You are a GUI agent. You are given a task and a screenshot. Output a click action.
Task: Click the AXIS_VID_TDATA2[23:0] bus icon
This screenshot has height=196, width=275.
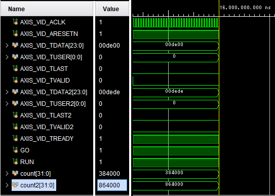15,92
